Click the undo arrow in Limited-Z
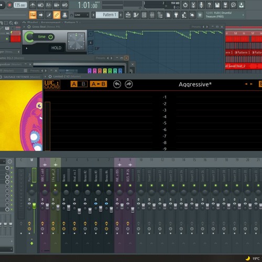 click(117, 84)
